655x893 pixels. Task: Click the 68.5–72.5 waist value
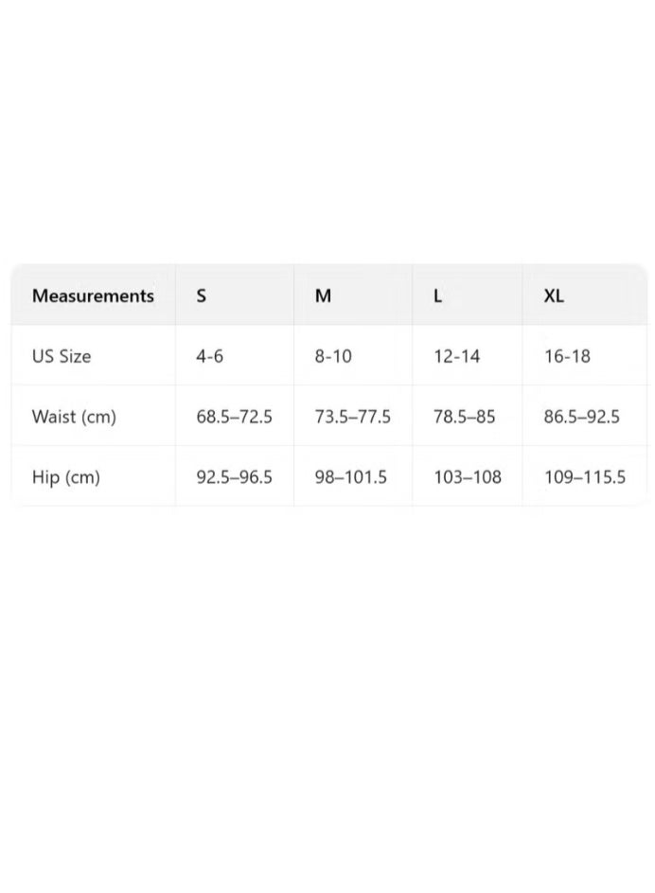234,417
